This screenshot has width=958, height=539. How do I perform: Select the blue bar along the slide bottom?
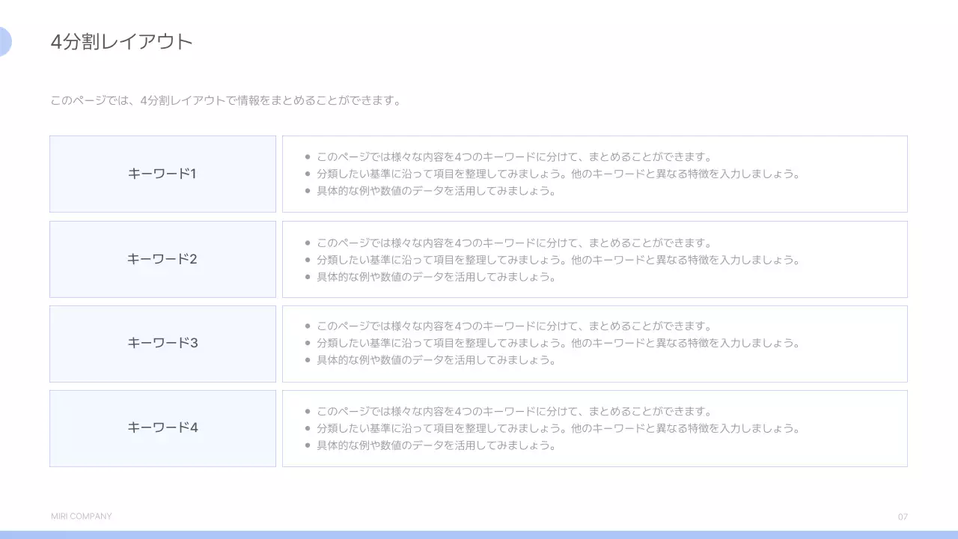tap(479, 535)
